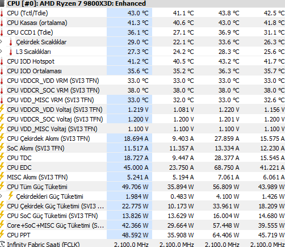
Task: Select CPU [#0]: AMD Ryzen 7 9800X3D header
Action: (x=77, y=3)
